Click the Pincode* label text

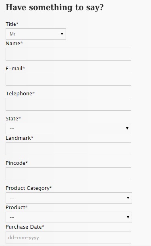pos(17,163)
